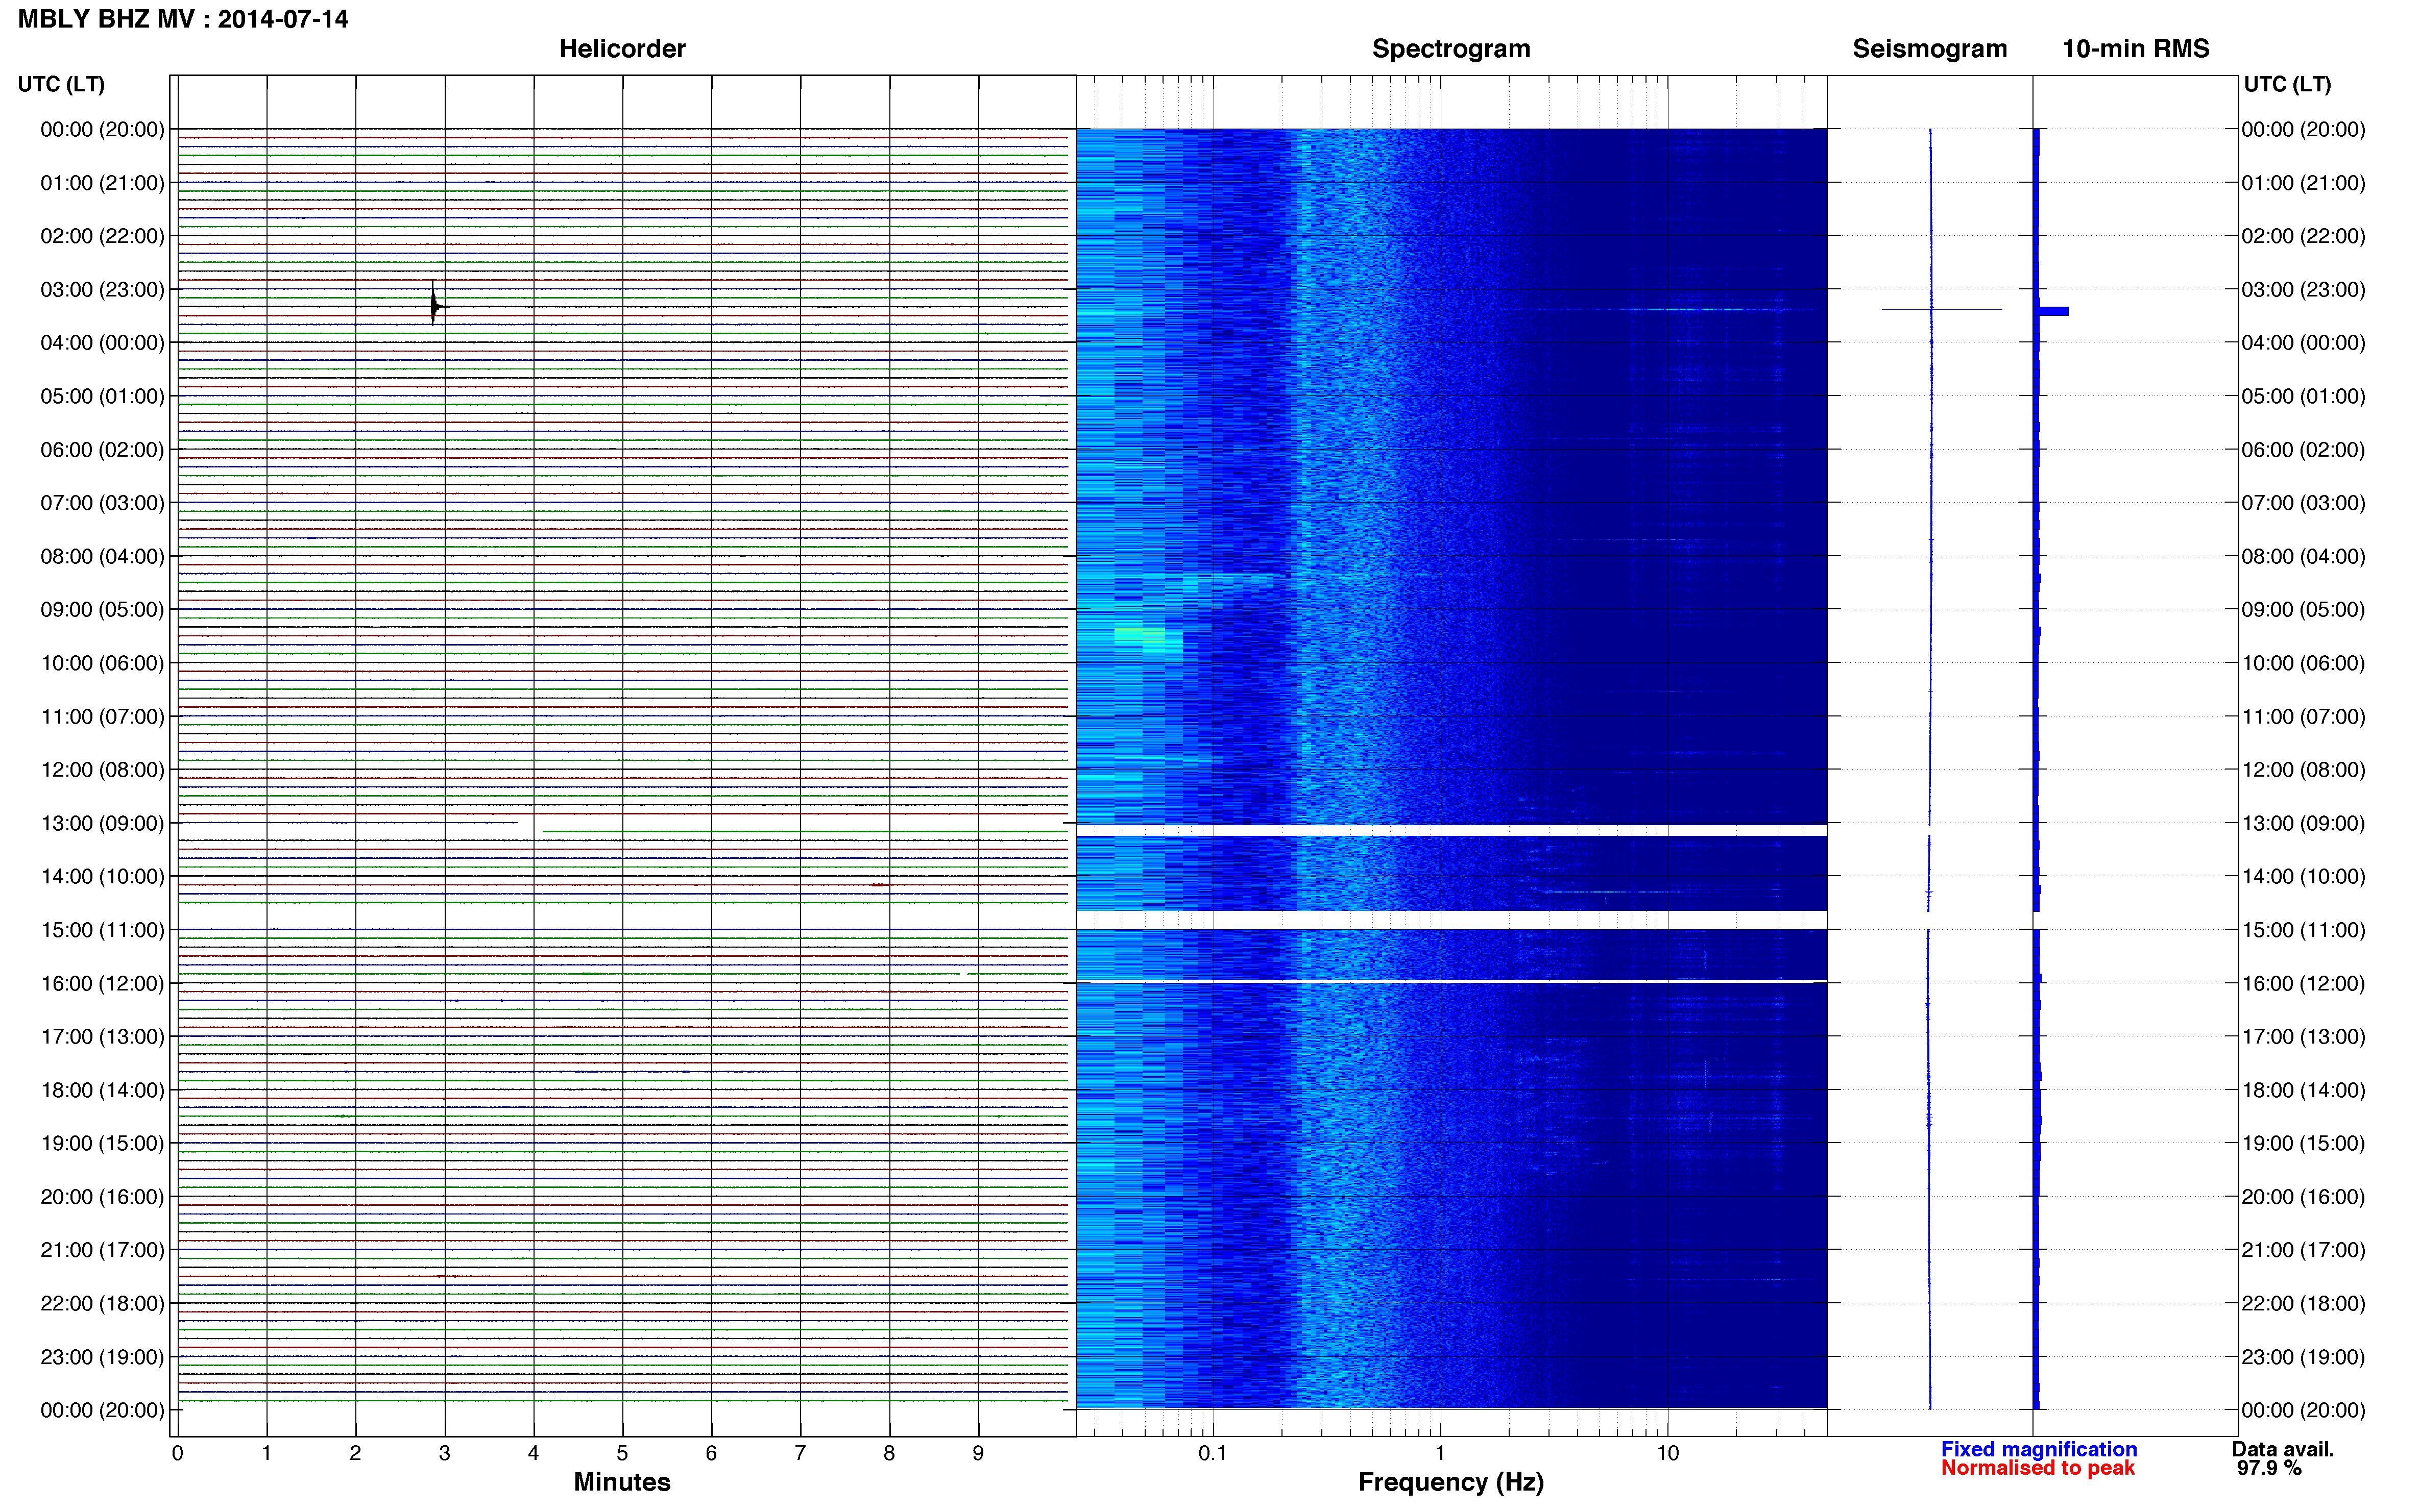Click the right "22:00 (18:00)" time label
The image size is (2420, 1512).
2303,1304
